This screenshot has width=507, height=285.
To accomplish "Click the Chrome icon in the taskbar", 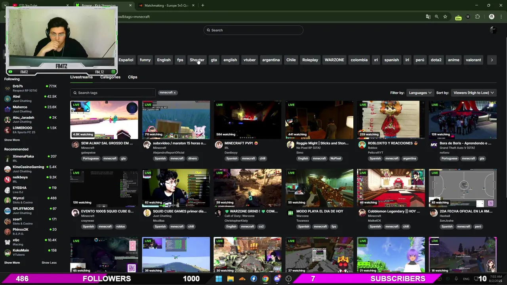I will click(x=265, y=279).
